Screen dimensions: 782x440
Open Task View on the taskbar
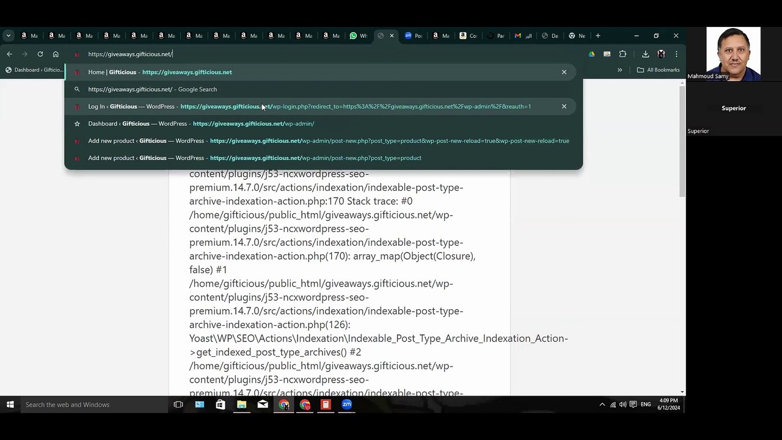pyautogui.click(x=178, y=405)
